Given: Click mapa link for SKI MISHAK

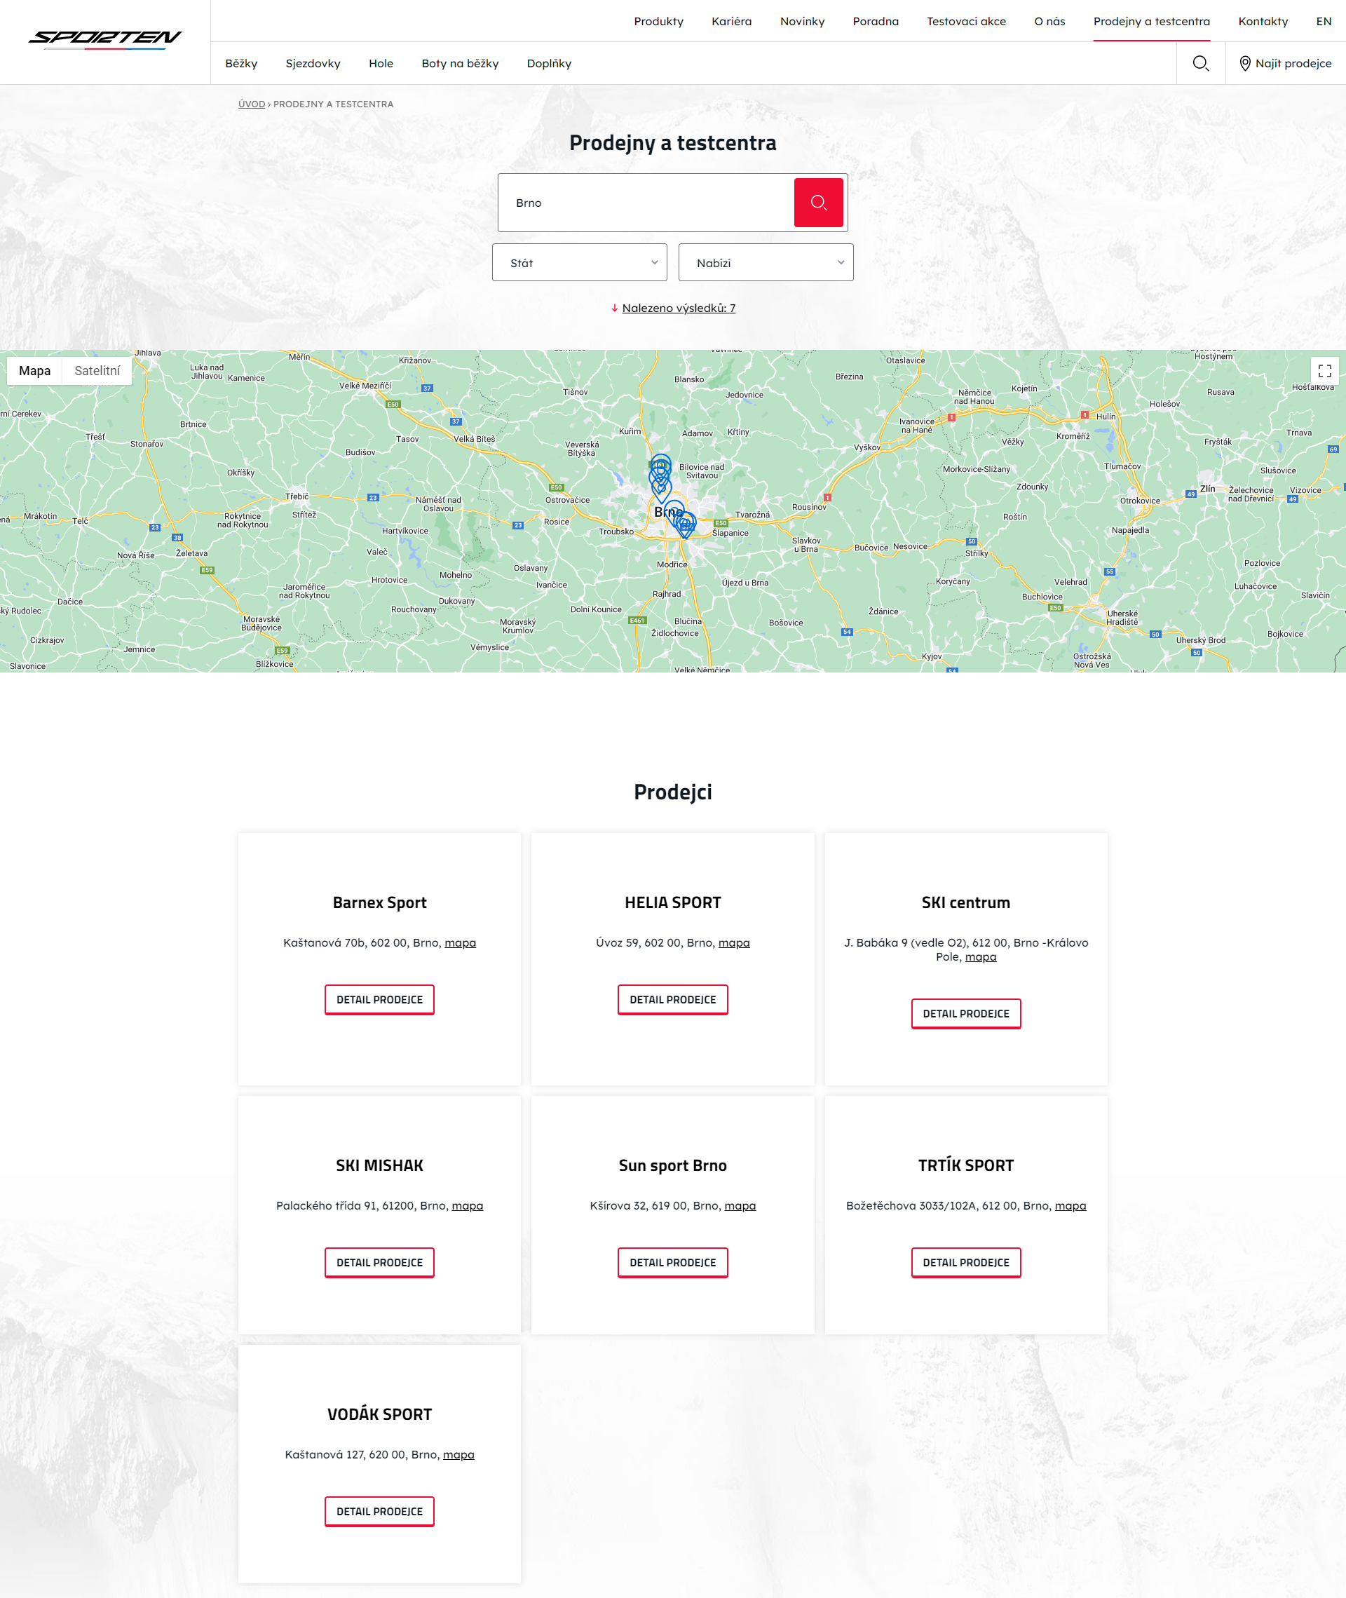Looking at the screenshot, I should pyautogui.click(x=467, y=1206).
